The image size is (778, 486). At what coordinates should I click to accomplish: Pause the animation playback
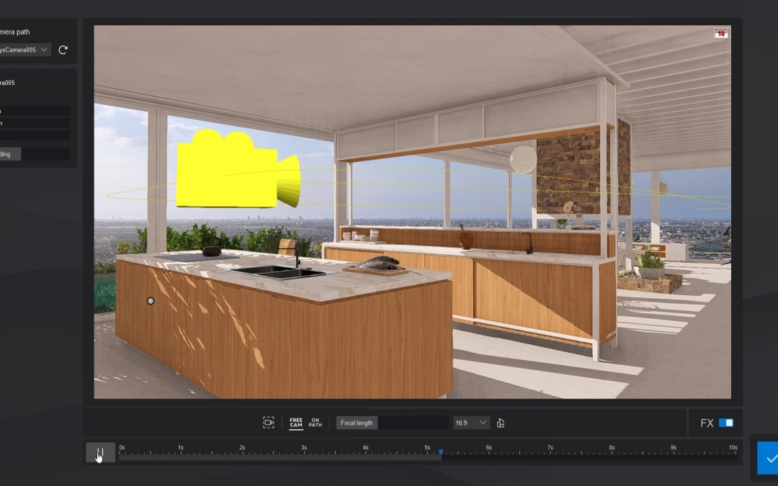100,453
